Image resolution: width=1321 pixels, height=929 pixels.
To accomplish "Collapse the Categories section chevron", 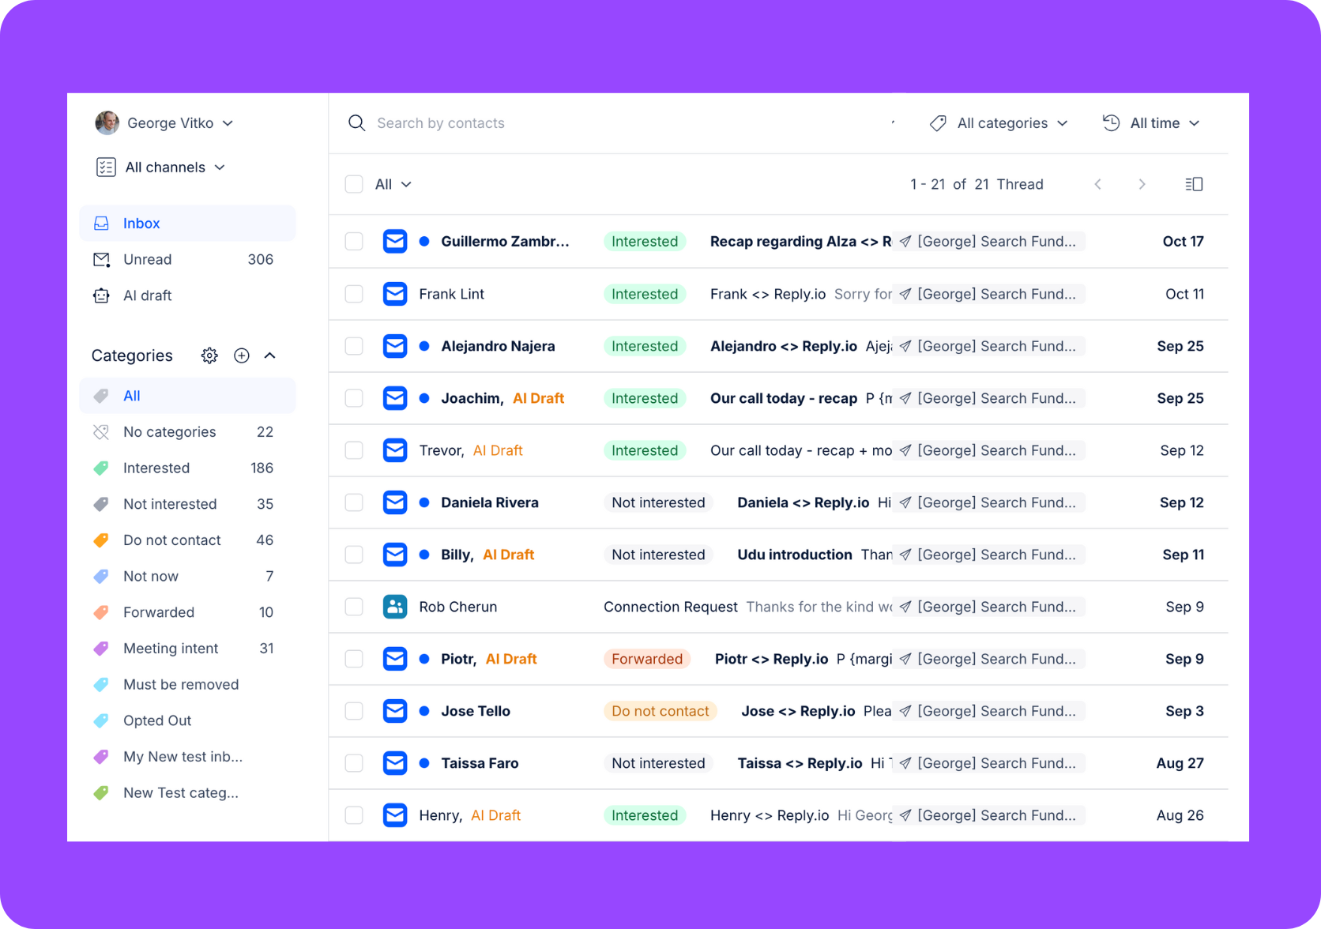I will click(270, 355).
